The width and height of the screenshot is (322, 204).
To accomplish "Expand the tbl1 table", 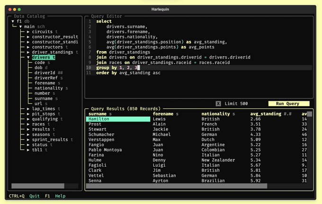I will click(x=28, y=150).
